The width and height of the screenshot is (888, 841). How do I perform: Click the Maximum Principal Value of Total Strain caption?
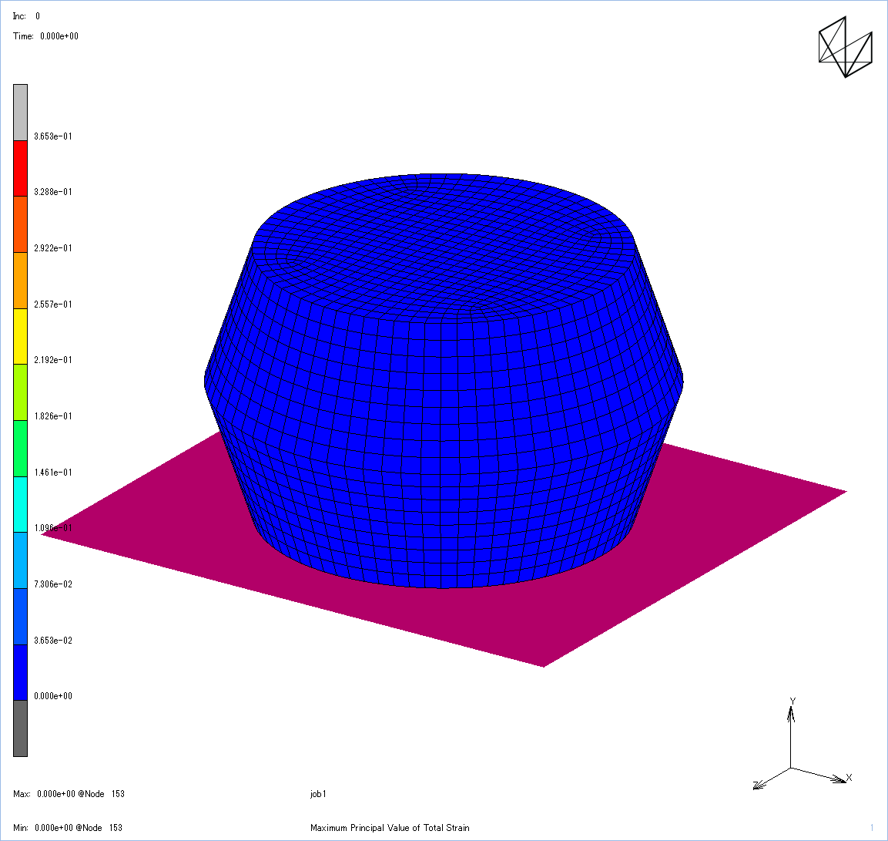(x=390, y=828)
